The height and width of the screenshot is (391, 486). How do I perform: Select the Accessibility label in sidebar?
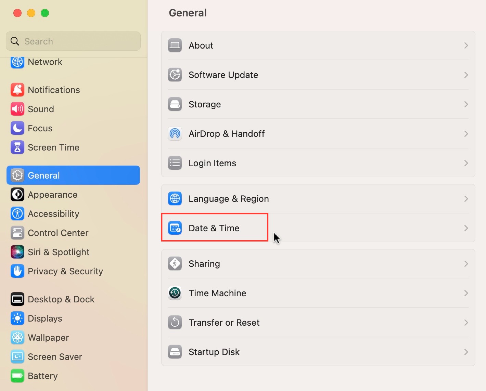click(x=53, y=214)
